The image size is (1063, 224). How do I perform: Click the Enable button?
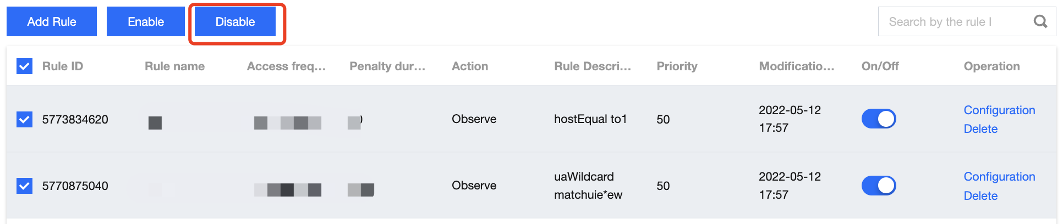click(146, 21)
